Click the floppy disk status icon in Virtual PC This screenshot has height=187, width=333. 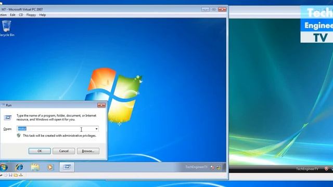click(10, 175)
